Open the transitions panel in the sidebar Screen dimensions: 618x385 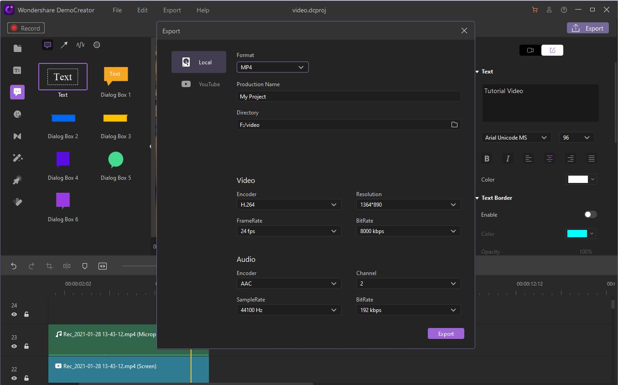(17, 136)
